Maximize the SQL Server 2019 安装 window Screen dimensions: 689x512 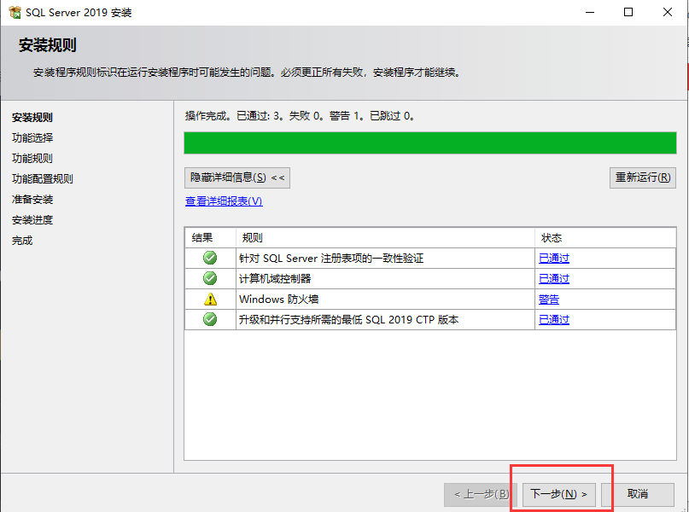pos(628,12)
